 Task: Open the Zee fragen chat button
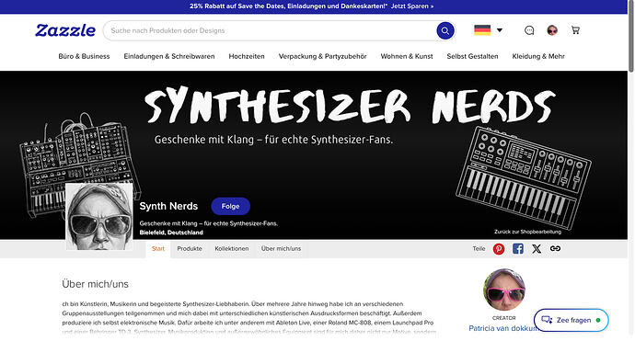coord(571,320)
